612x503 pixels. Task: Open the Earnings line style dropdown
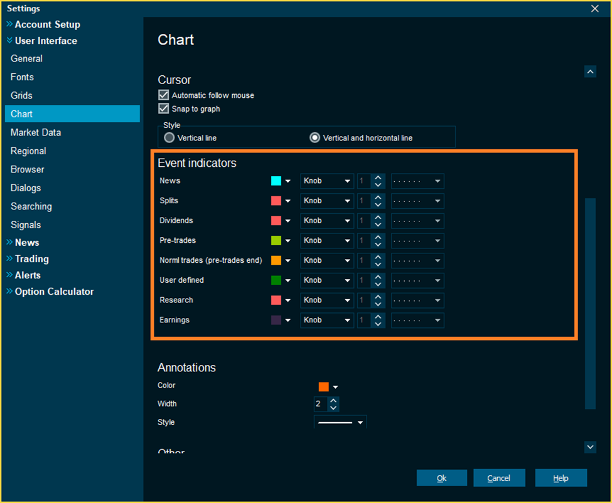[417, 320]
